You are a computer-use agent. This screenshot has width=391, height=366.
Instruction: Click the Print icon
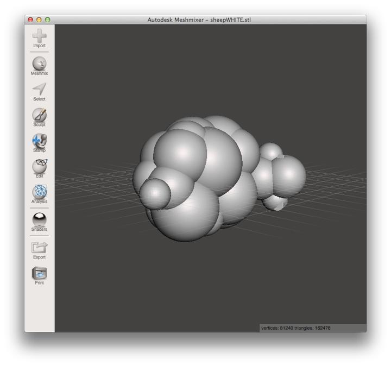39,273
